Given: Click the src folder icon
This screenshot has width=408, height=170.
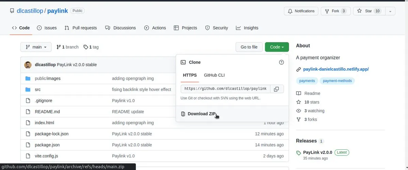Looking at the screenshot, I should [28, 90].
